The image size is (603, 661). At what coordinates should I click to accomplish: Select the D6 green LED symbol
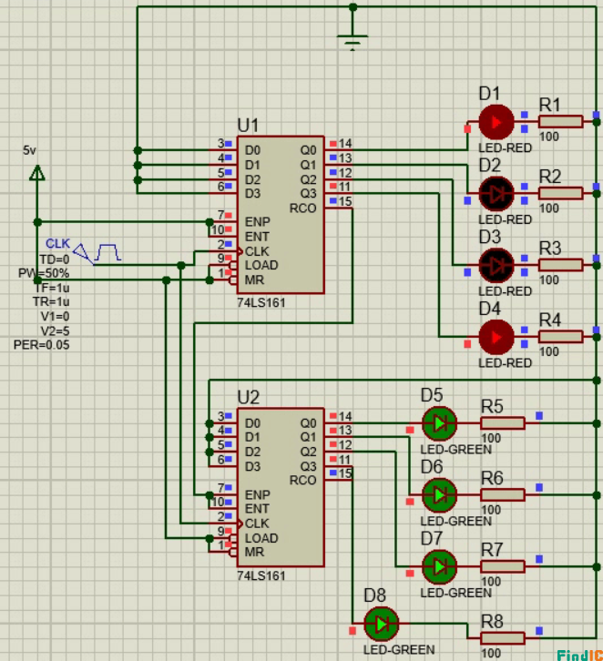tap(439, 494)
